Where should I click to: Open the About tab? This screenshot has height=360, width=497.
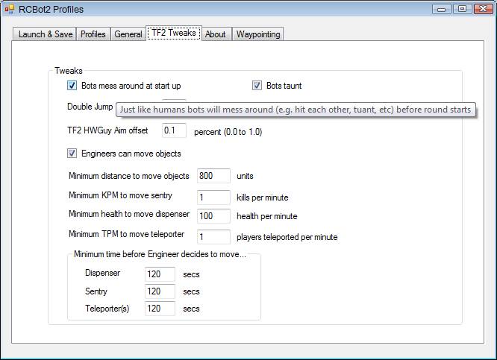[x=215, y=34]
